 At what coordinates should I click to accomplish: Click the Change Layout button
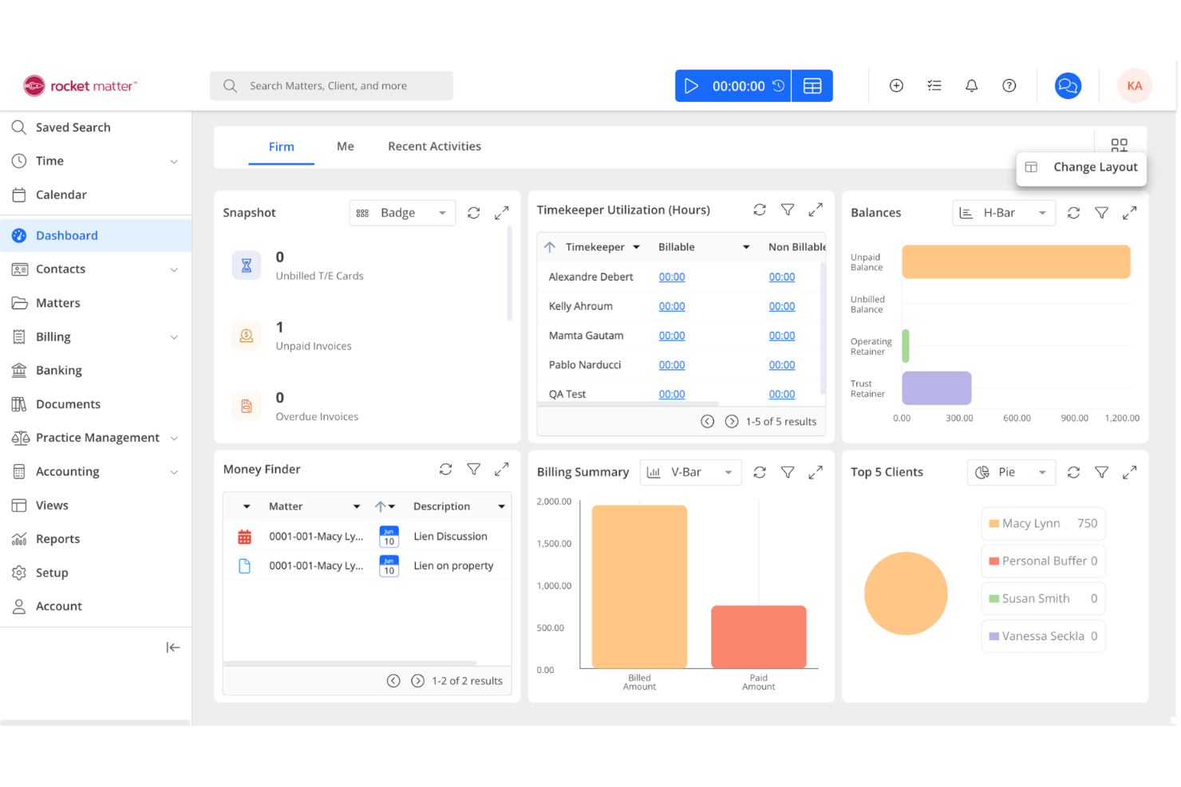(1081, 167)
